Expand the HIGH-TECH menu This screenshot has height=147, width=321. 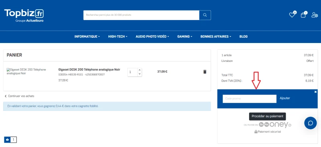pos(118,37)
